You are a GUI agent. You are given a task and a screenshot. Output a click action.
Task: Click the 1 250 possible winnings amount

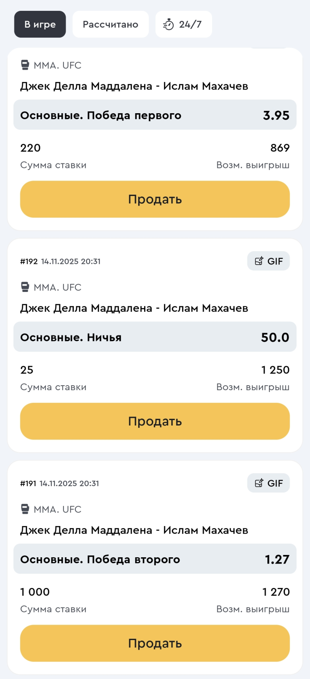pos(275,370)
